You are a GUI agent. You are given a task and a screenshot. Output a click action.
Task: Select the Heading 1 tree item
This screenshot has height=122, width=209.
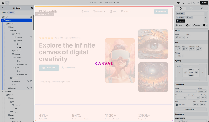coord(17,51)
